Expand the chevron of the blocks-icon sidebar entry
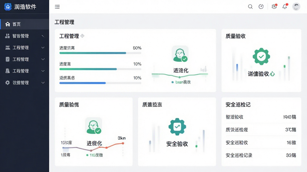 (x=43, y=36)
